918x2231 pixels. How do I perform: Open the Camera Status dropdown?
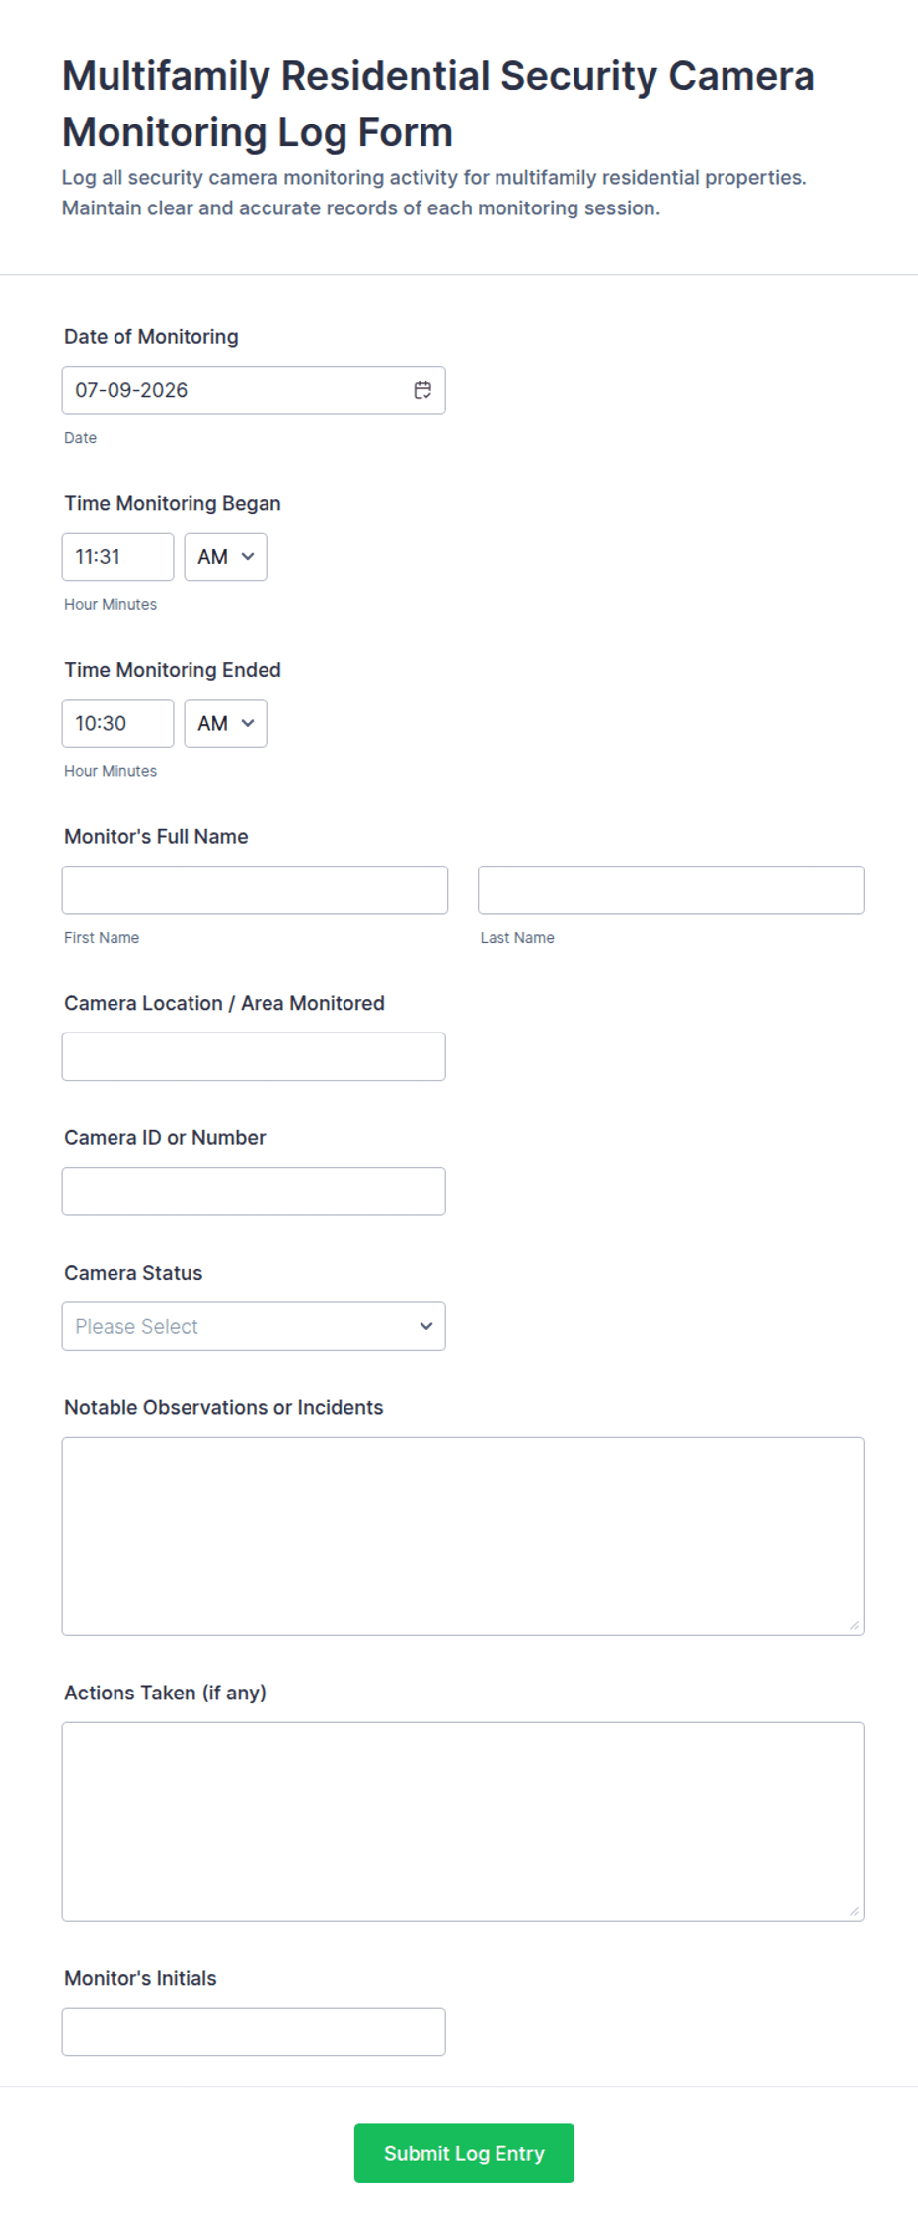click(x=254, y=1326)
